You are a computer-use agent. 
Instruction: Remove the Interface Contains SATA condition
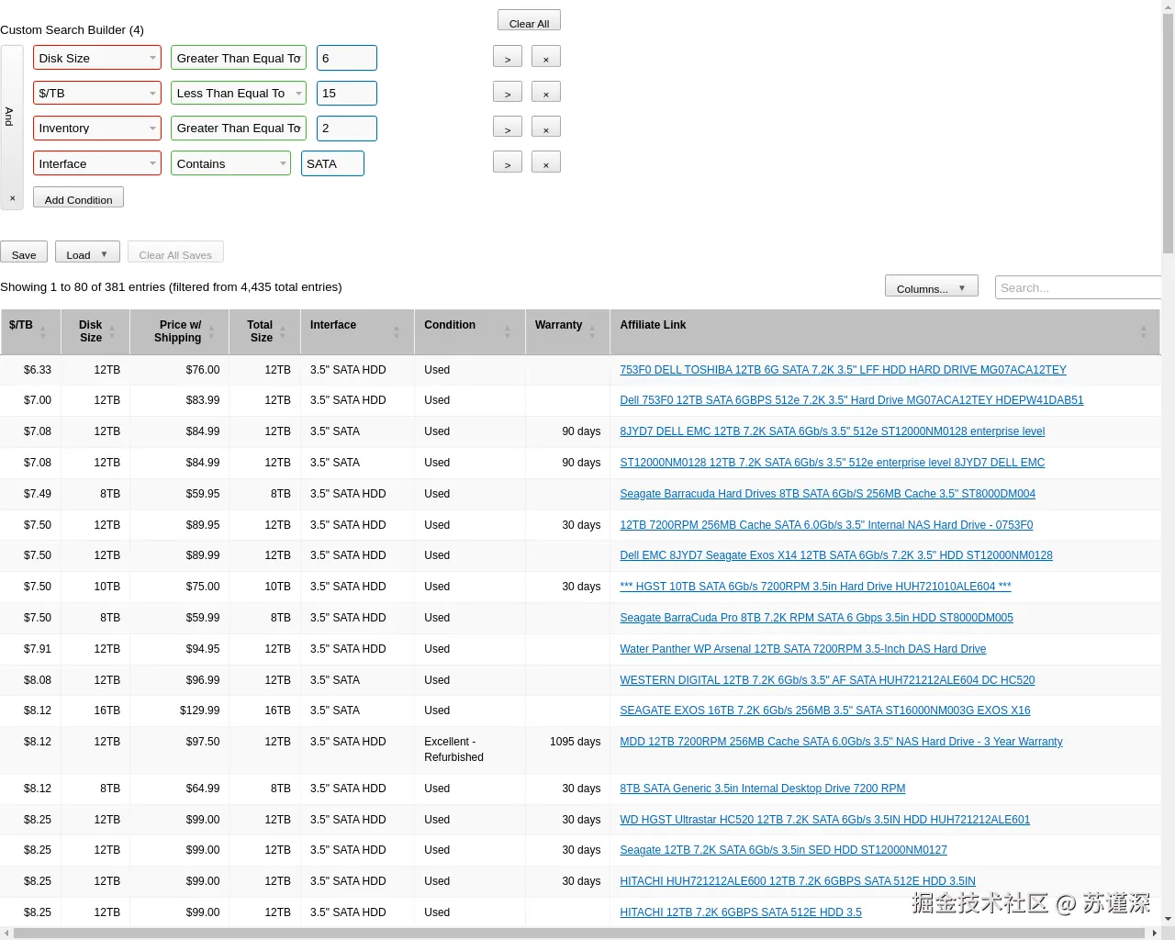click(546, 162)
